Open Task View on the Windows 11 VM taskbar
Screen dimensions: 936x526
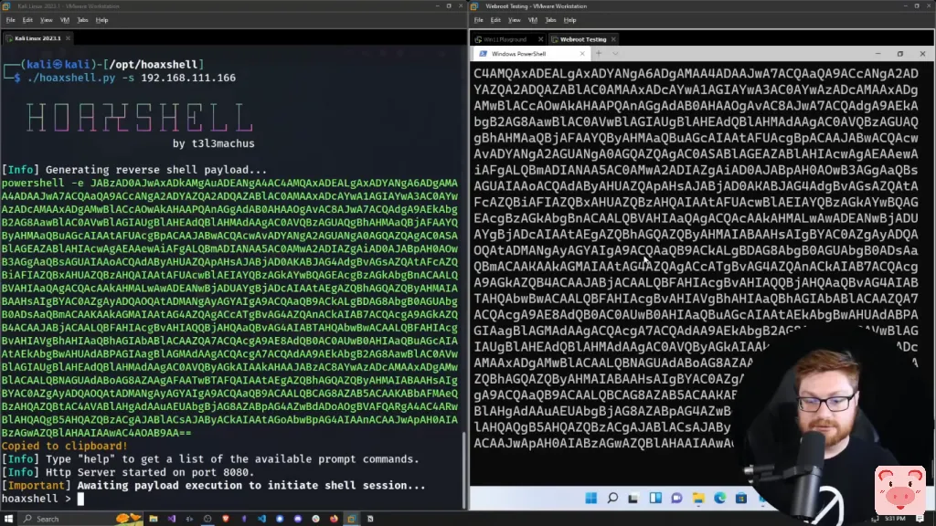tap(633, 498)
